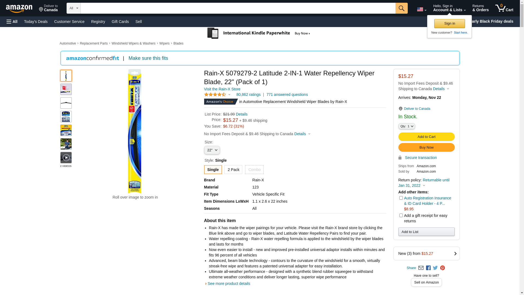Click the search magnifier button
Viewport: 524px width, 295px height.
[401, 8]
